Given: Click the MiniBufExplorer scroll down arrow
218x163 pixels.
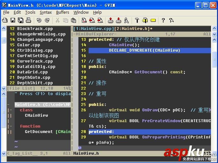Looking at the screenshot, I should pos(214,34).
